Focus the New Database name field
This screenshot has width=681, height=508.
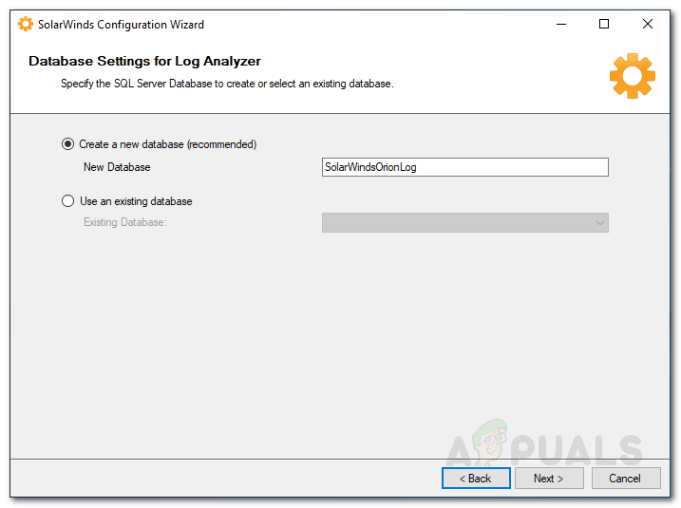click(464, 167)
